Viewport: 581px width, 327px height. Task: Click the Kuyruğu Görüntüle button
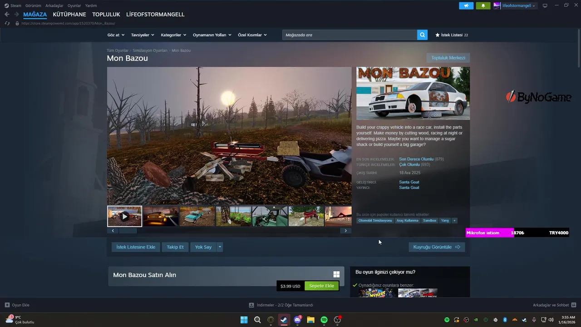pos(437,247)
